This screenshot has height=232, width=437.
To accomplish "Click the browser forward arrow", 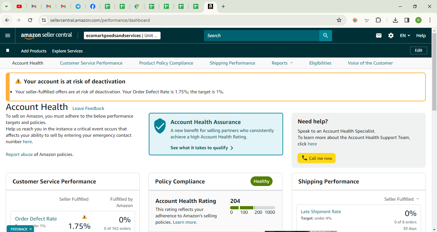I will coord(19,20).
